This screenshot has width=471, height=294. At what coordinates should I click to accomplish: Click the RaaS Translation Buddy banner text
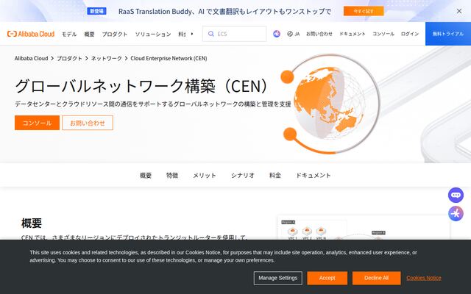tap(224, 12)
